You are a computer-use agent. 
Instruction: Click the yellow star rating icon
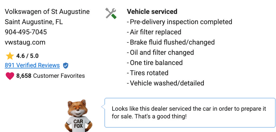(x=10, y=56)
